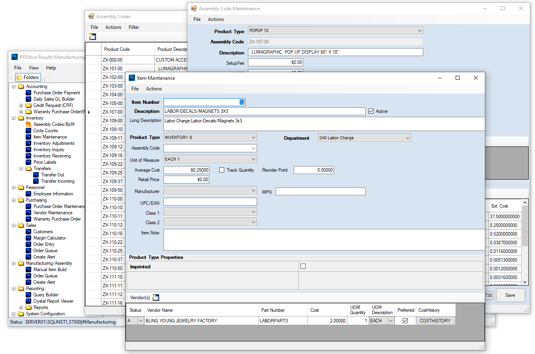
Task: Click the Vendor(s) add-record icon
Action: coord(156,298)
